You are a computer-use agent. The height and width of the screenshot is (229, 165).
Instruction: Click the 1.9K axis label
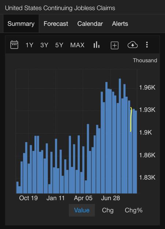coord(146,133)
